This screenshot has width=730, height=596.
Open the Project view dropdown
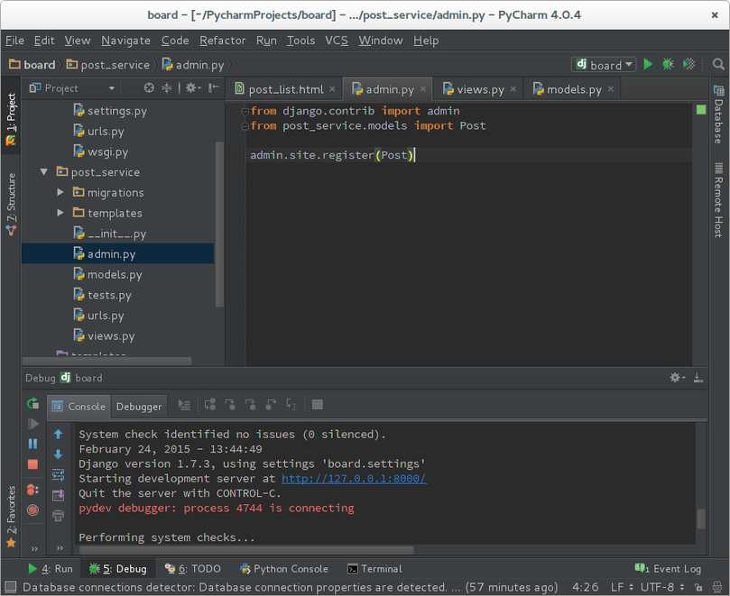point(112,88)
